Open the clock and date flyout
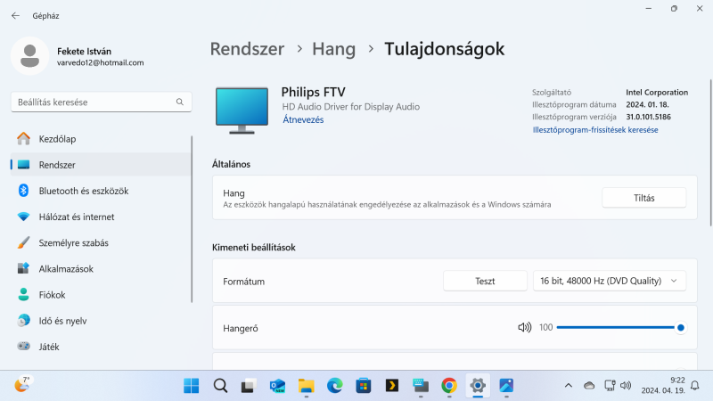Screen dimensions: 713x401 [x=663, y=386]
